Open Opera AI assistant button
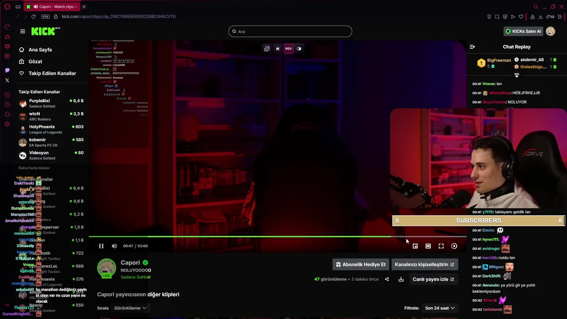 551,17
